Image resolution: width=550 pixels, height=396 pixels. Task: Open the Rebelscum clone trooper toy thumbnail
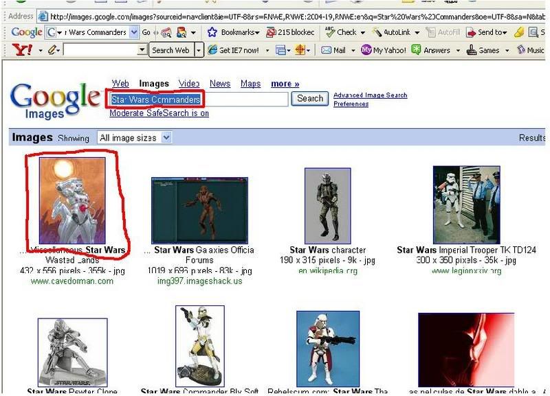click(x=328, y=349)
